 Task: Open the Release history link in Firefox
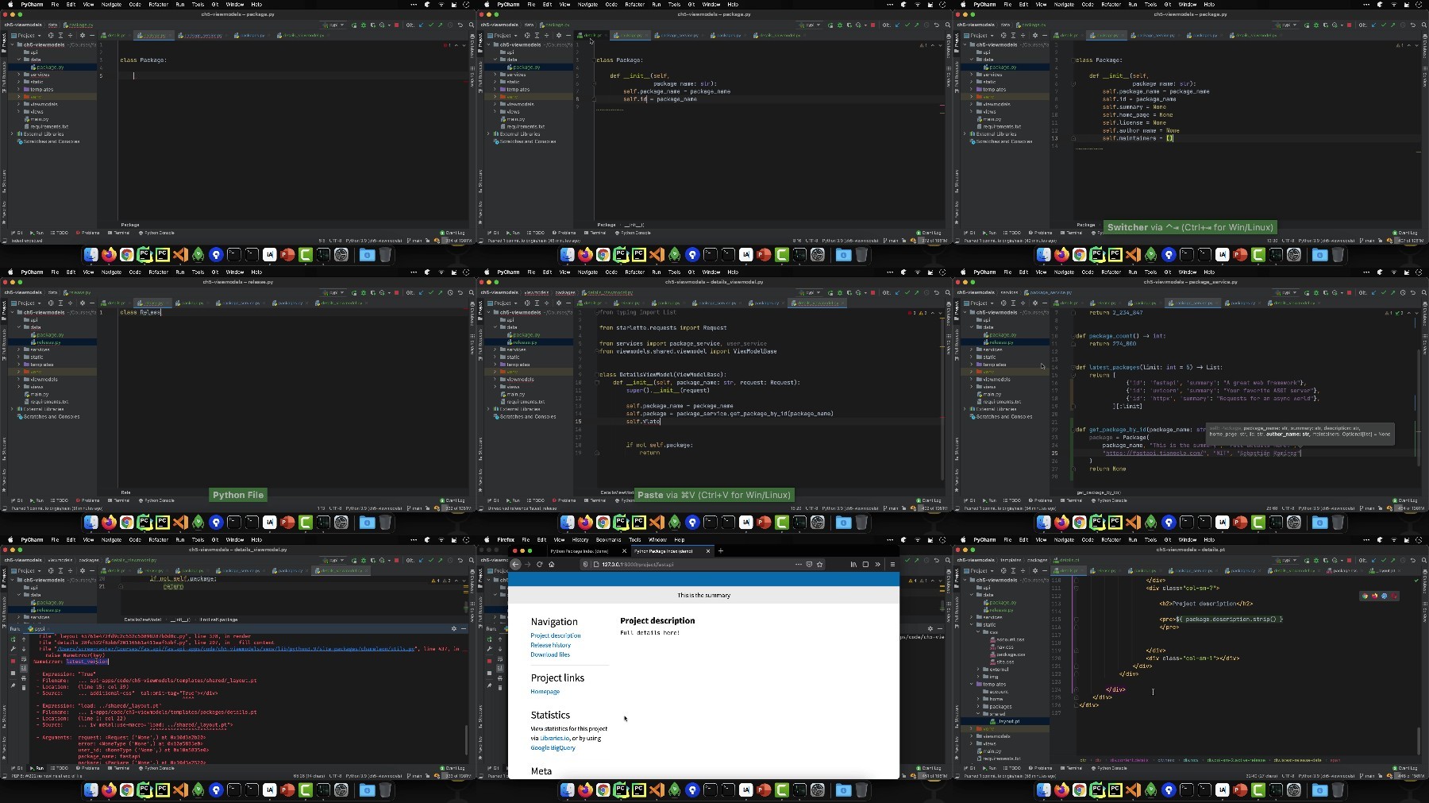(x=551, y=645)
